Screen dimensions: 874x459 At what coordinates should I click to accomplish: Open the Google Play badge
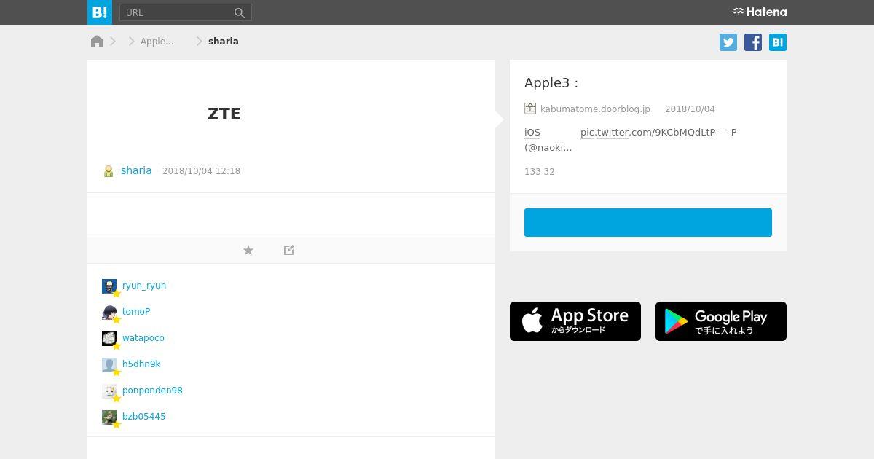(x=721, y=321)
